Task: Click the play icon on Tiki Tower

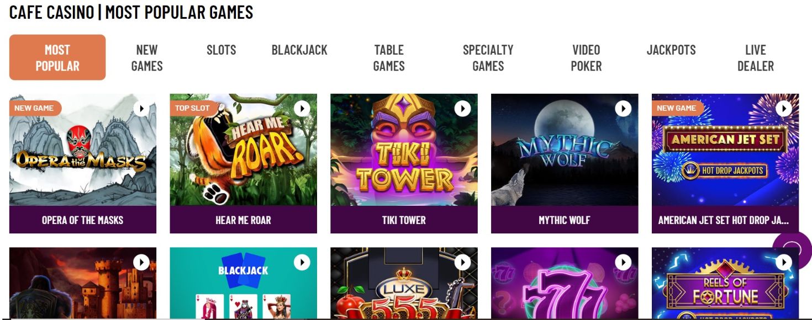Action: pyautogui.click(x=462, y=108)
